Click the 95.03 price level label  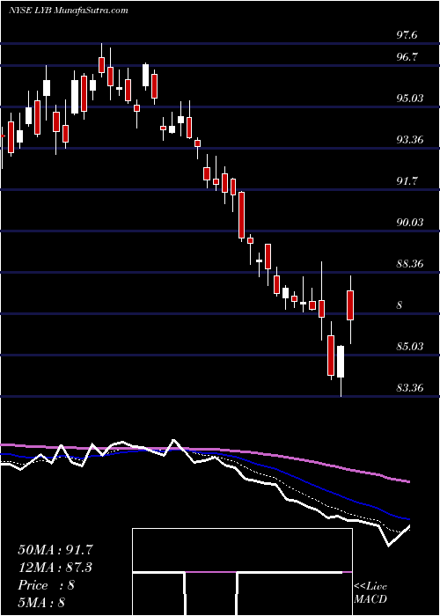[x=408, y=98]
